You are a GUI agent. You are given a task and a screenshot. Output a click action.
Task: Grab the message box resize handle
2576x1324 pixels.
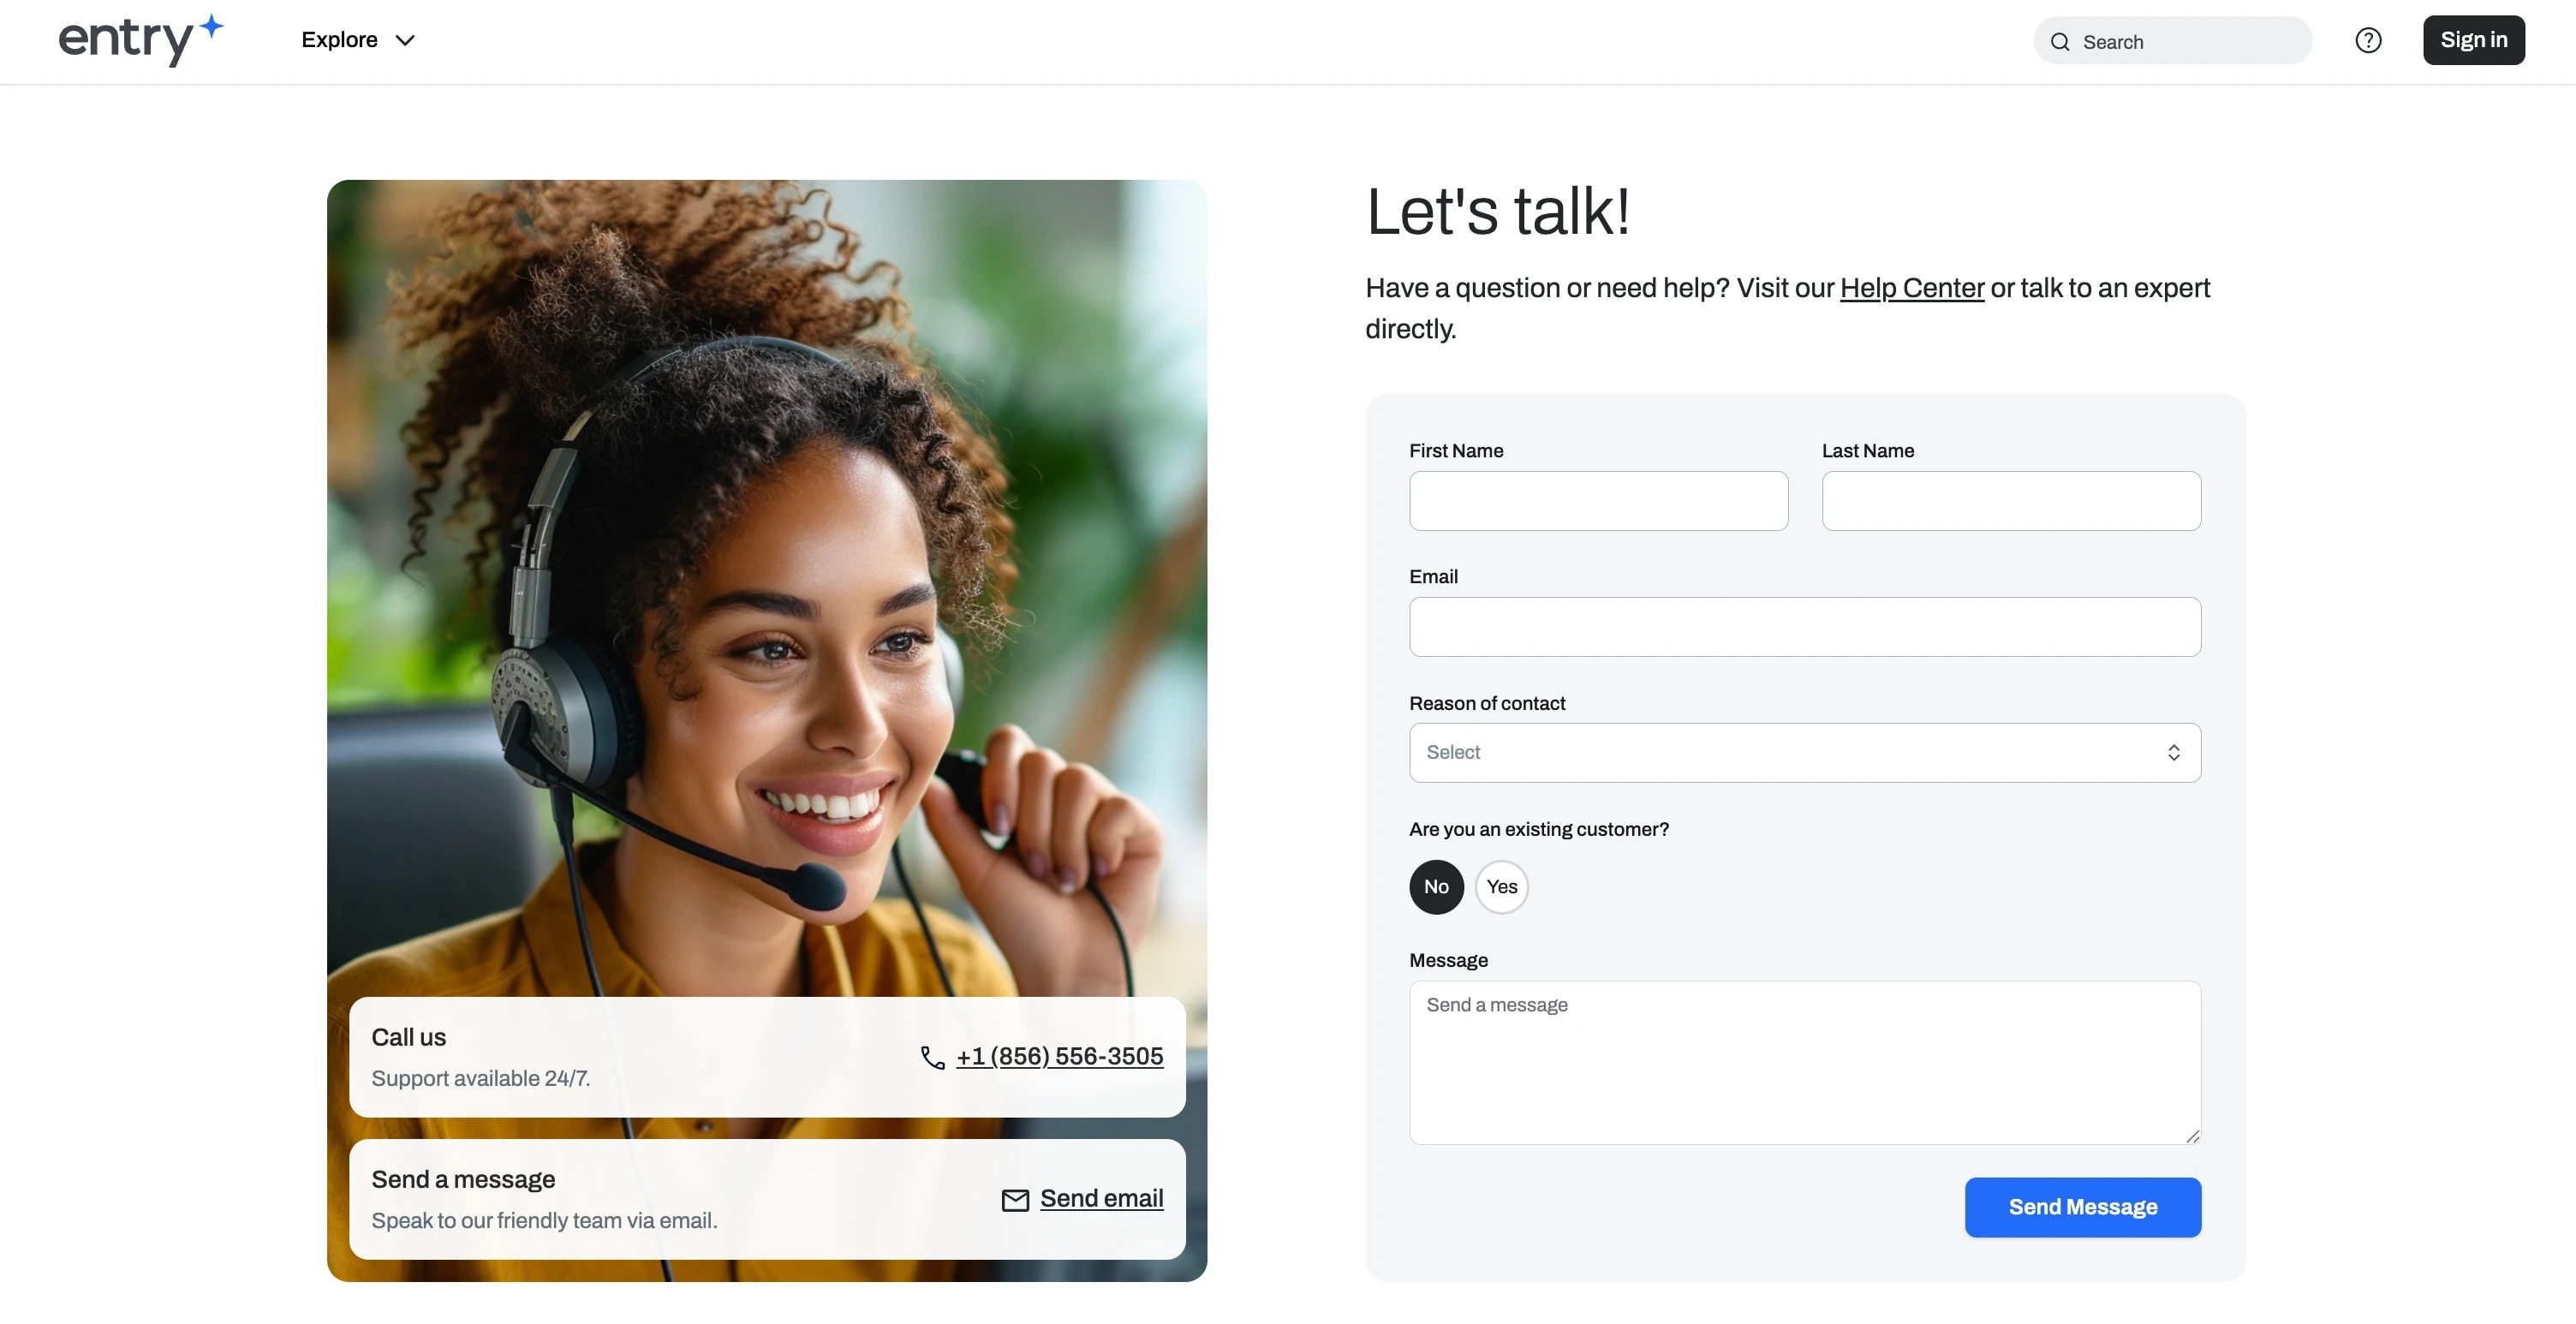point(2192,1136)
